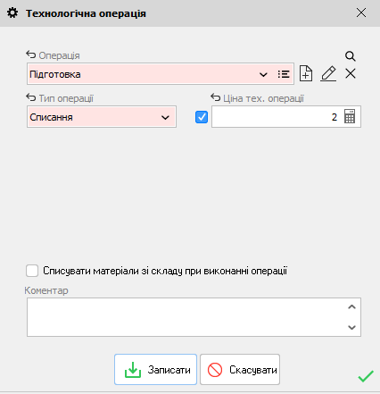Click the comment box's down arrow

[351, 327]
